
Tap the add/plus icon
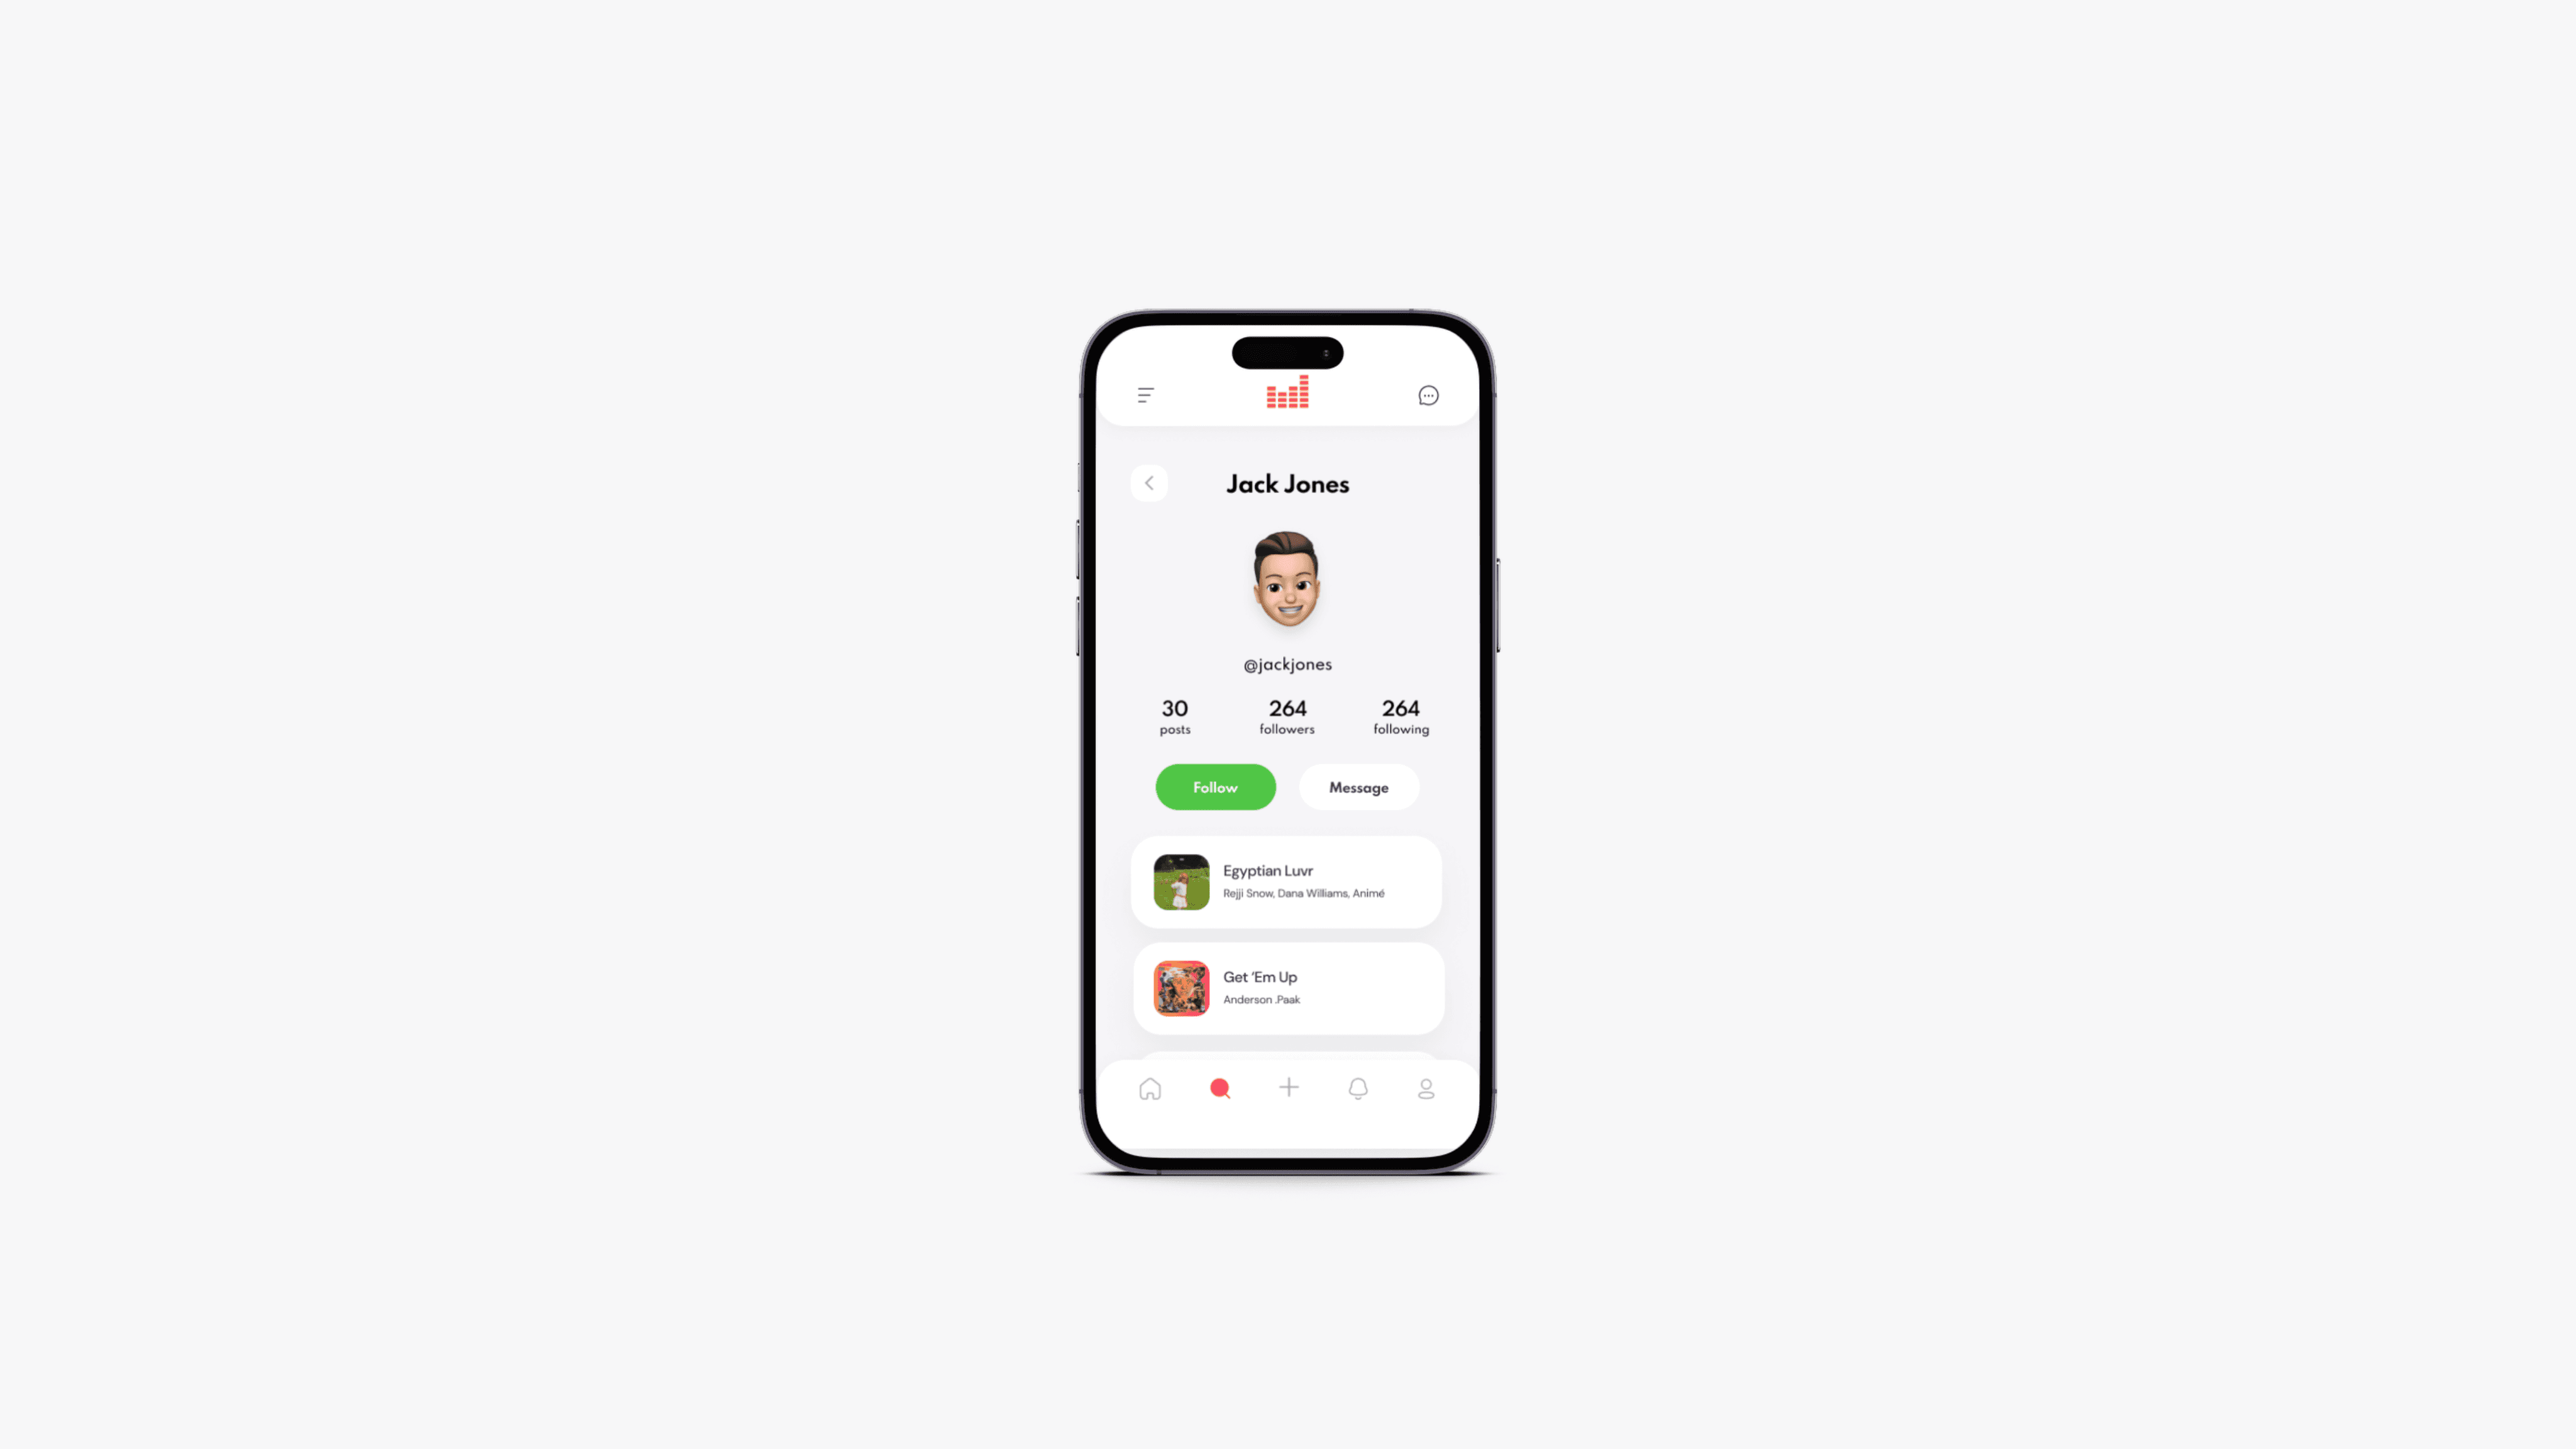coord(1288,1088)
